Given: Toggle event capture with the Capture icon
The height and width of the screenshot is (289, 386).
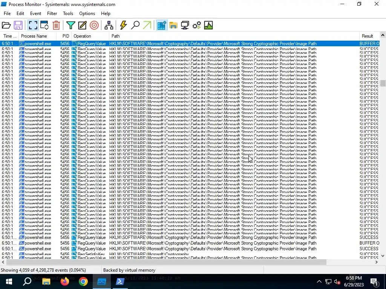Looking at the screenshot, I should (33, 25).
